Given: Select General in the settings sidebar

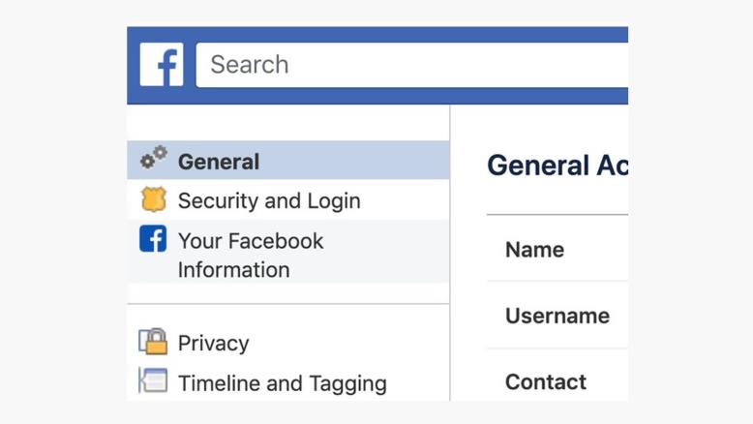Looking at the screenshot, I should click(219, 162).
